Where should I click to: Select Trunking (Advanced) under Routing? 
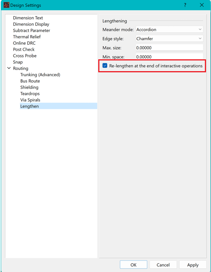click(40, 75)
